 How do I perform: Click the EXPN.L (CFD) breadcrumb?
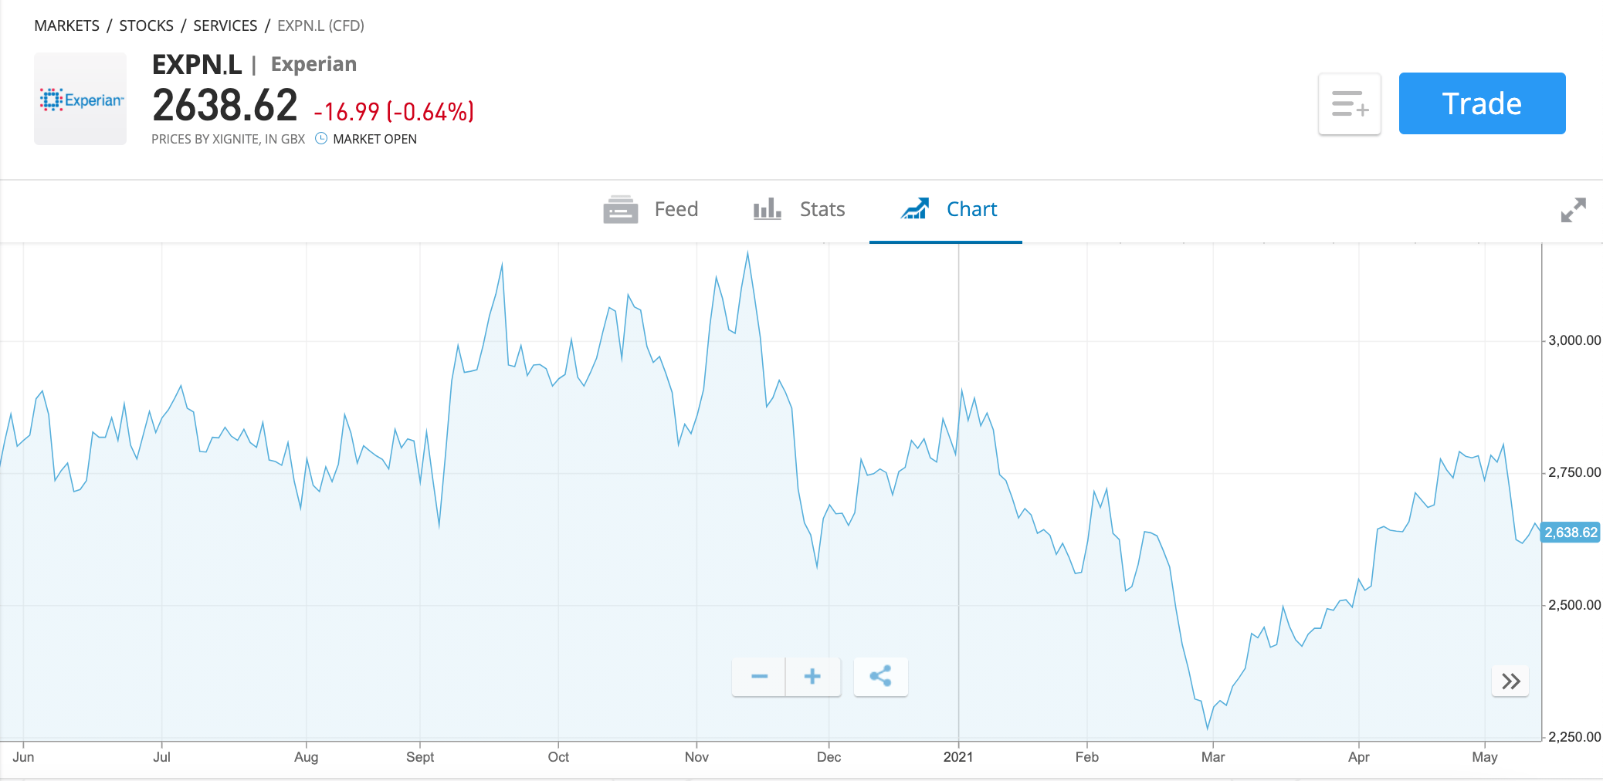(320, 25)
